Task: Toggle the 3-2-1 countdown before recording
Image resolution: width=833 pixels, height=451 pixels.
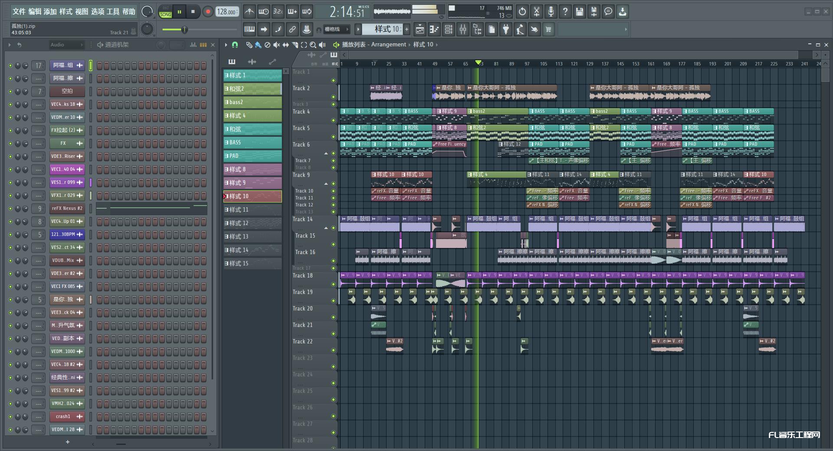Action: 278,12
